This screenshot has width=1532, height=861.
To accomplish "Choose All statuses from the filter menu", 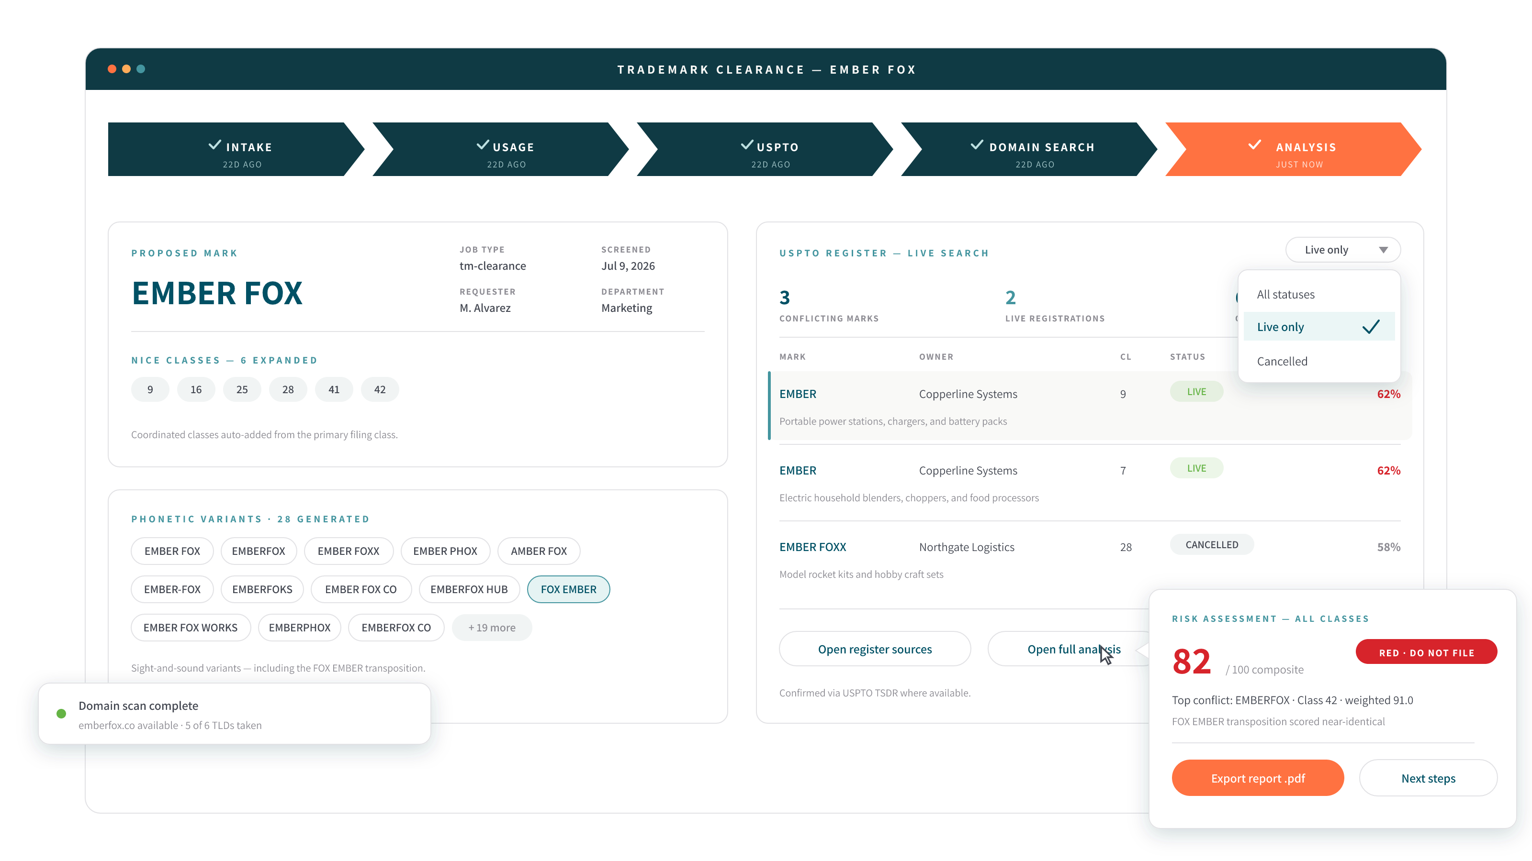I will point(1319,294).
